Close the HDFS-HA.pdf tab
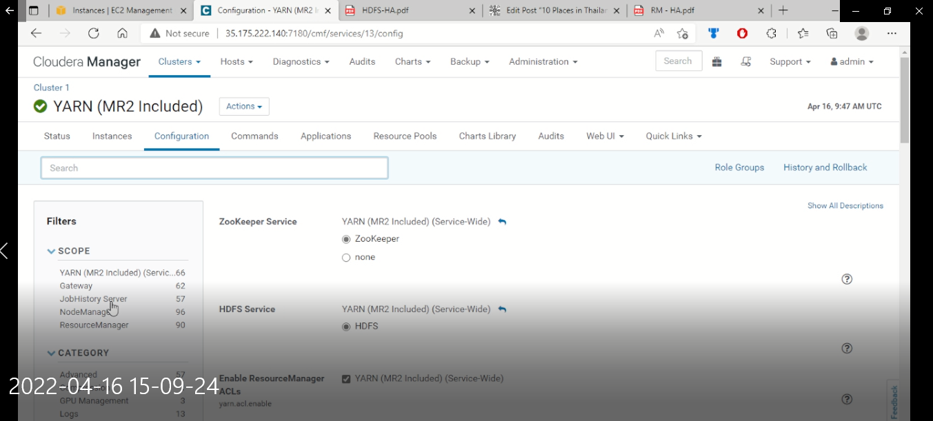This screenshot has width=933, height=421. click(x=472, y=10)
